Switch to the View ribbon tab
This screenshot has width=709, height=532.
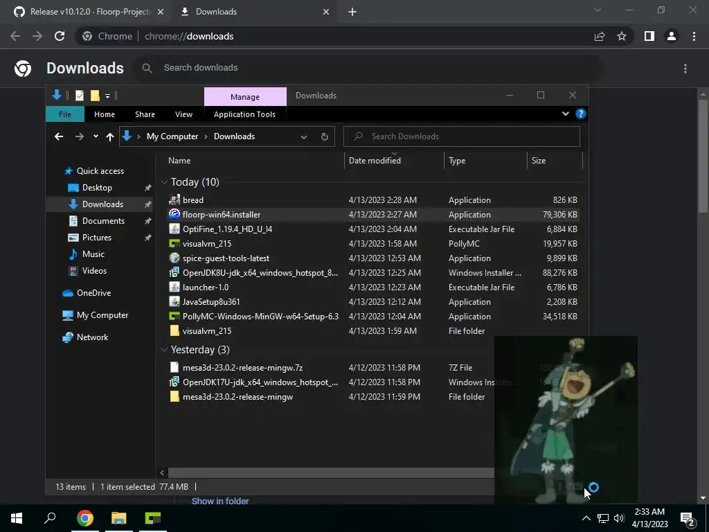[x=183, y=114]
